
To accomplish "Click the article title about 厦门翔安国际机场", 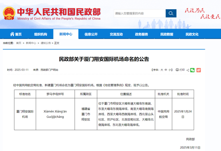I will pos(104,59).
